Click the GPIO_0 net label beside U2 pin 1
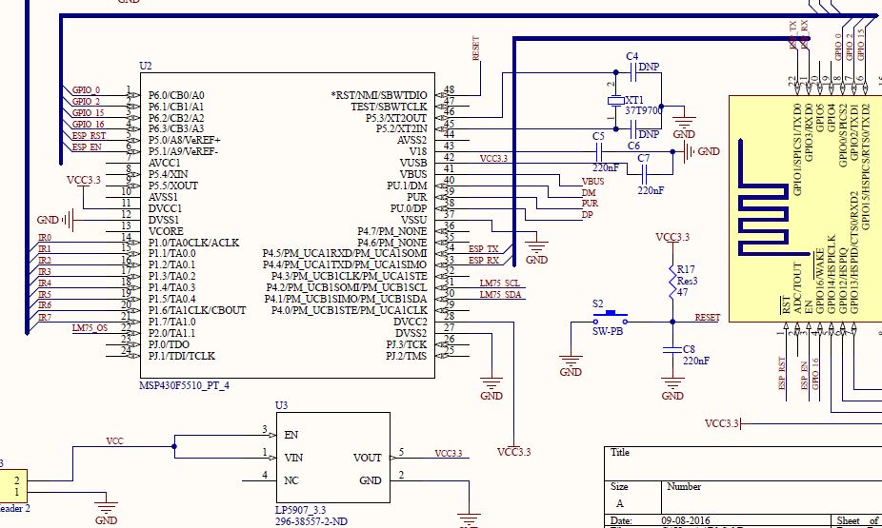Image resolution: width=882 pixels, height=528 pixels. [86, 89]
